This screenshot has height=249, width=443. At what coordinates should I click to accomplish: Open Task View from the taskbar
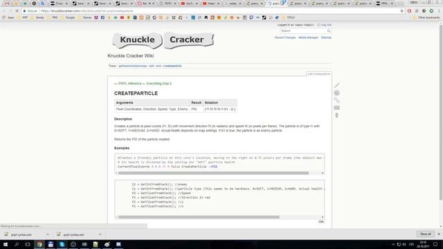[28, 244]
